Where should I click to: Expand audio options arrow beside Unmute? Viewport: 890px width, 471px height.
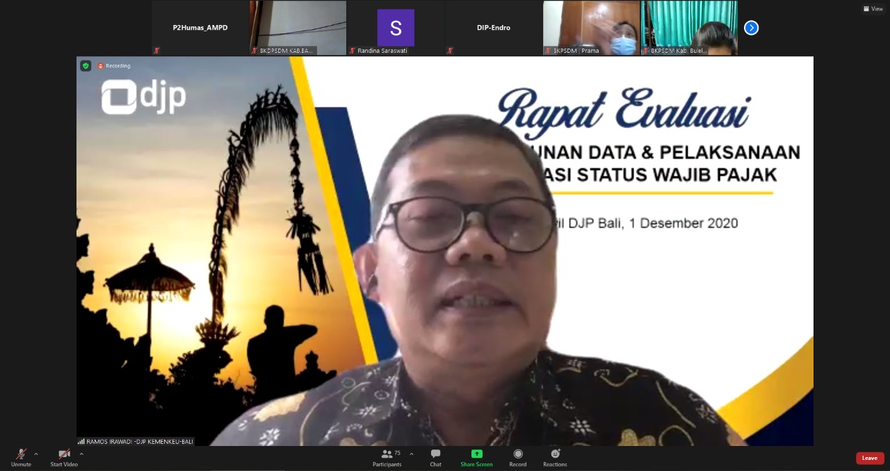click(x=36, y=454)
